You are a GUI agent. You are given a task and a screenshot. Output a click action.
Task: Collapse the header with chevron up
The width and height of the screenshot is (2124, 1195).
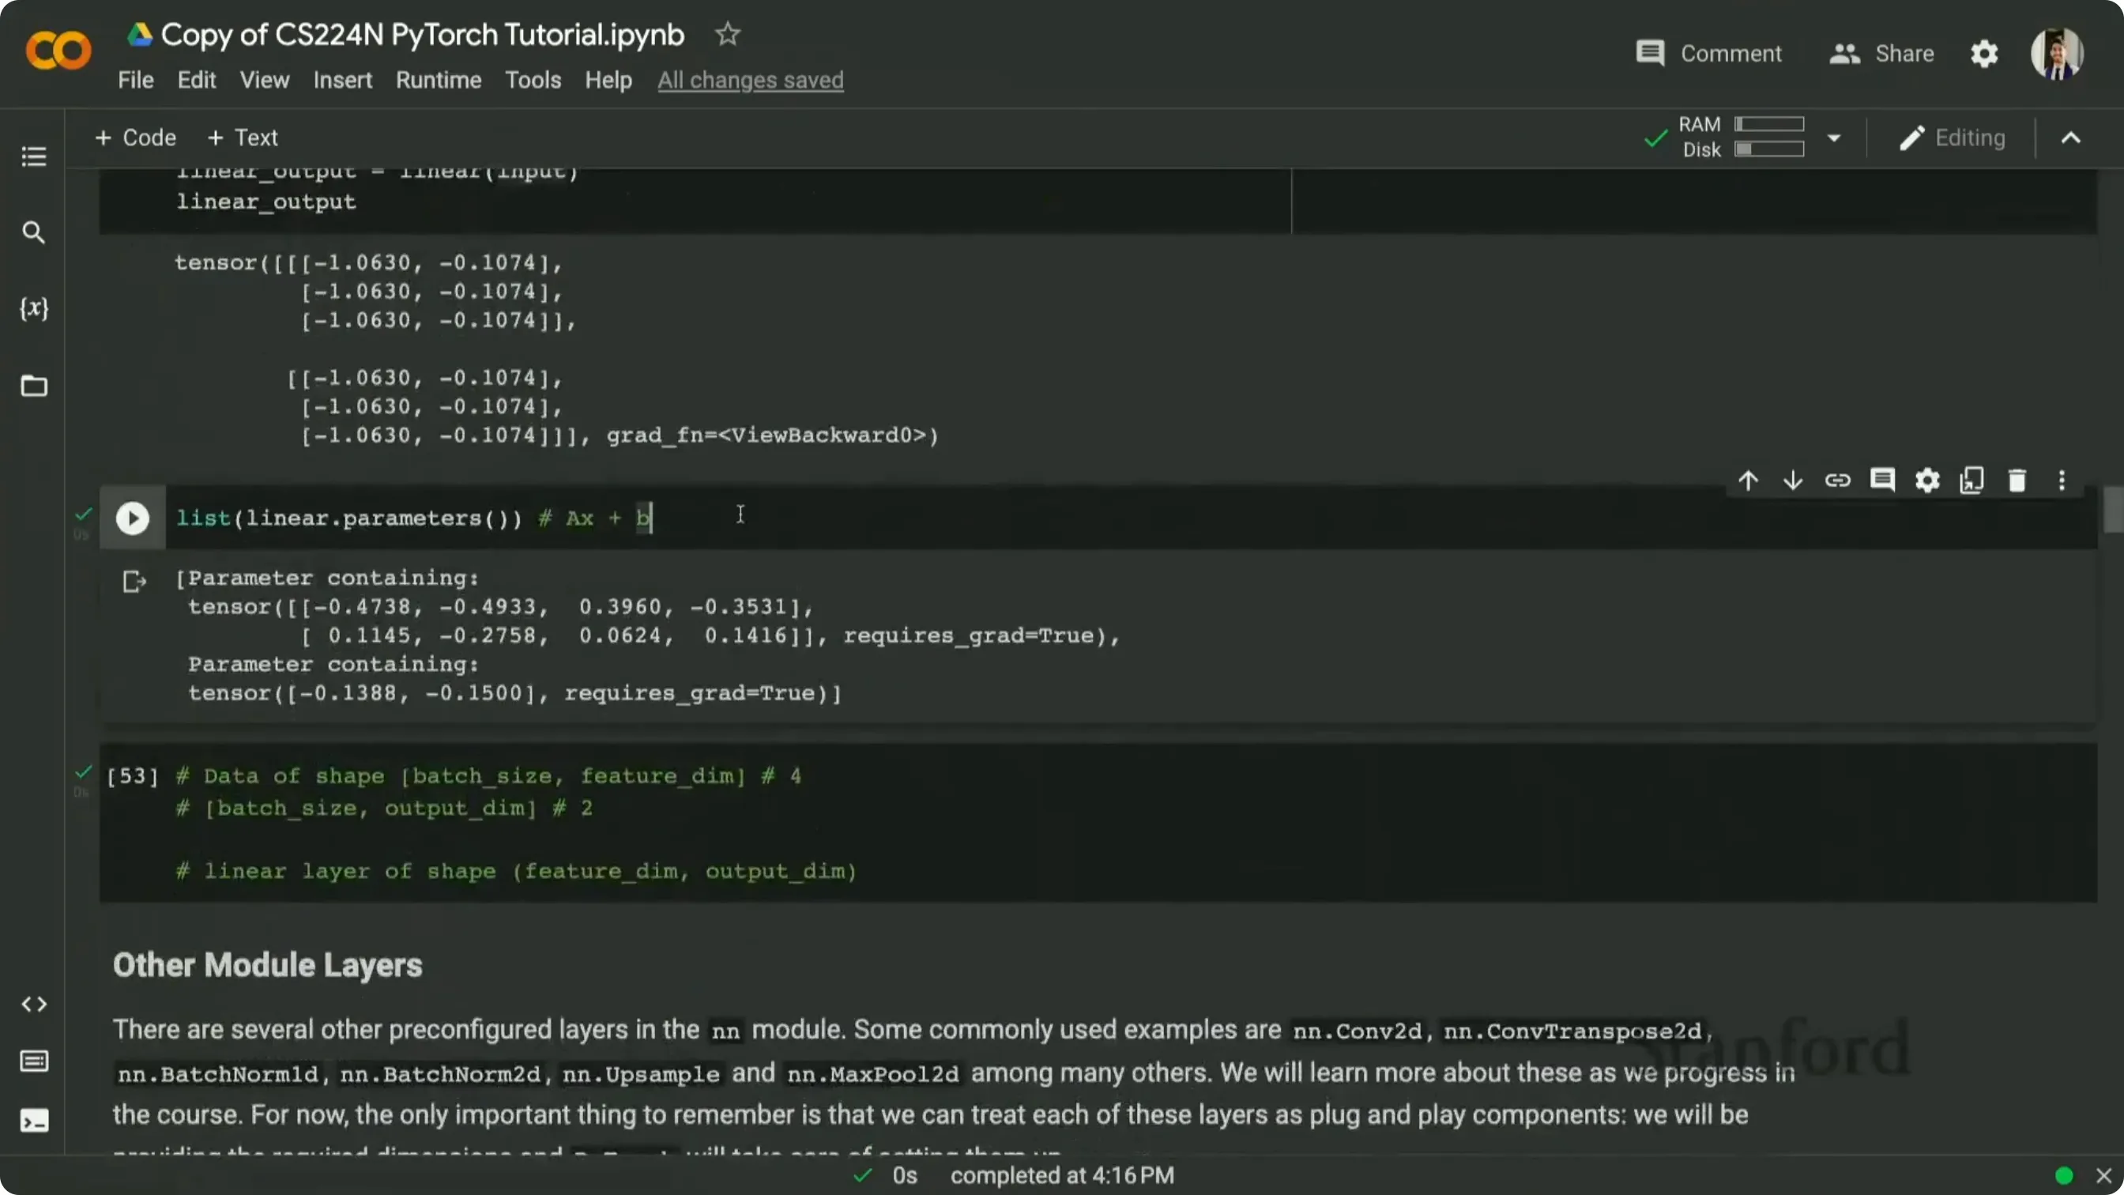tap(2070, 138)
